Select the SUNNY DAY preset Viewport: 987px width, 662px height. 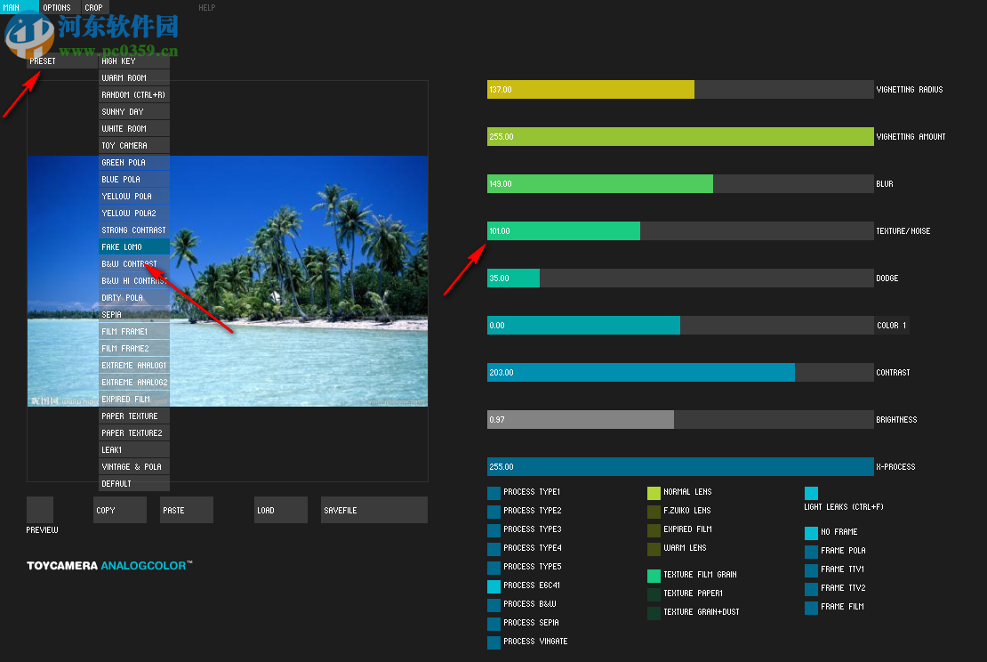point(134,112)
